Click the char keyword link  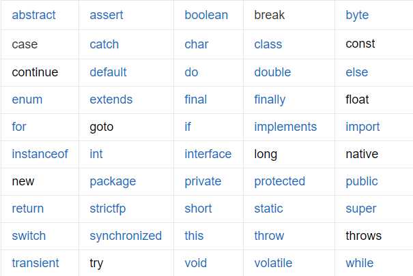(x=196, y=44)
